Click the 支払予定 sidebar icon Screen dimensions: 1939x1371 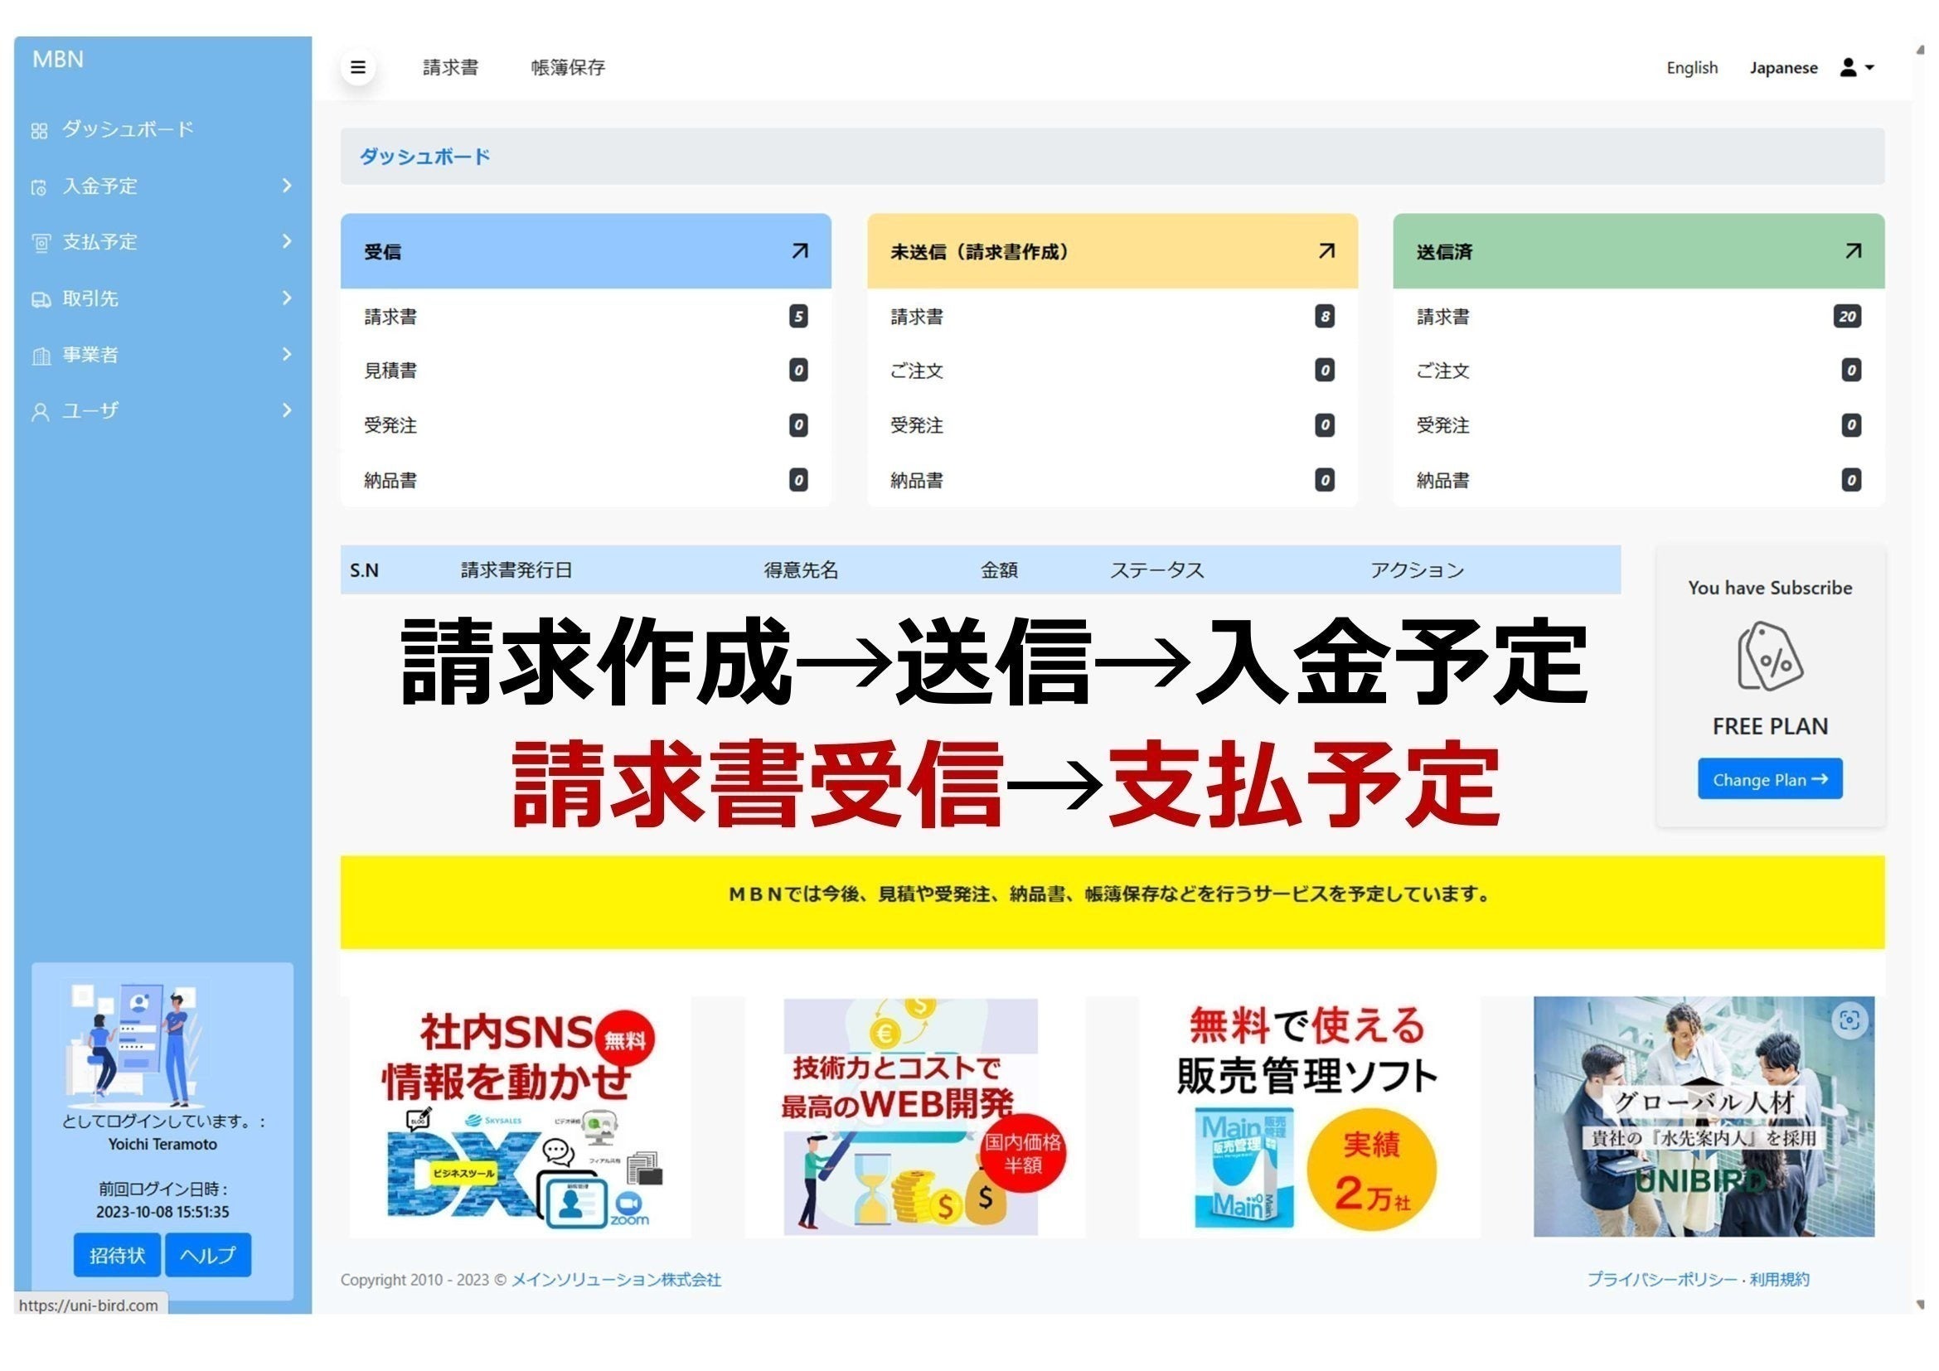[x=41, y=243]
